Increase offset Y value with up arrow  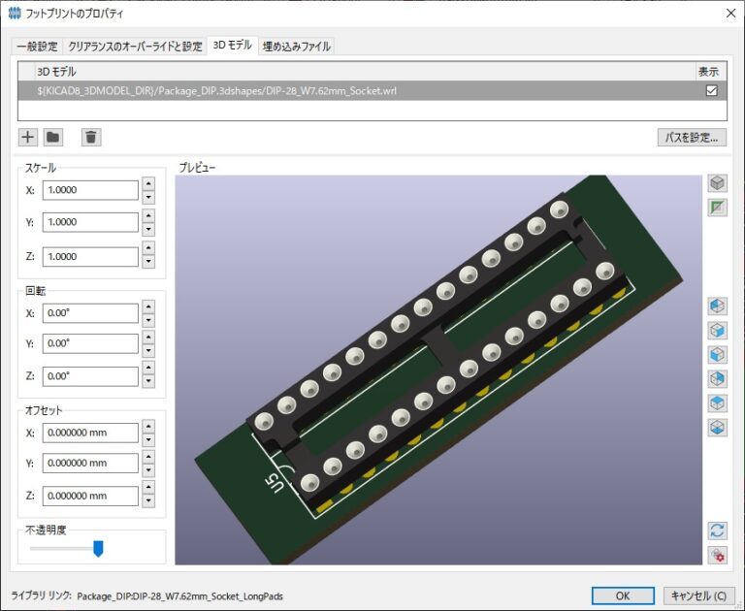pos(148,457)
